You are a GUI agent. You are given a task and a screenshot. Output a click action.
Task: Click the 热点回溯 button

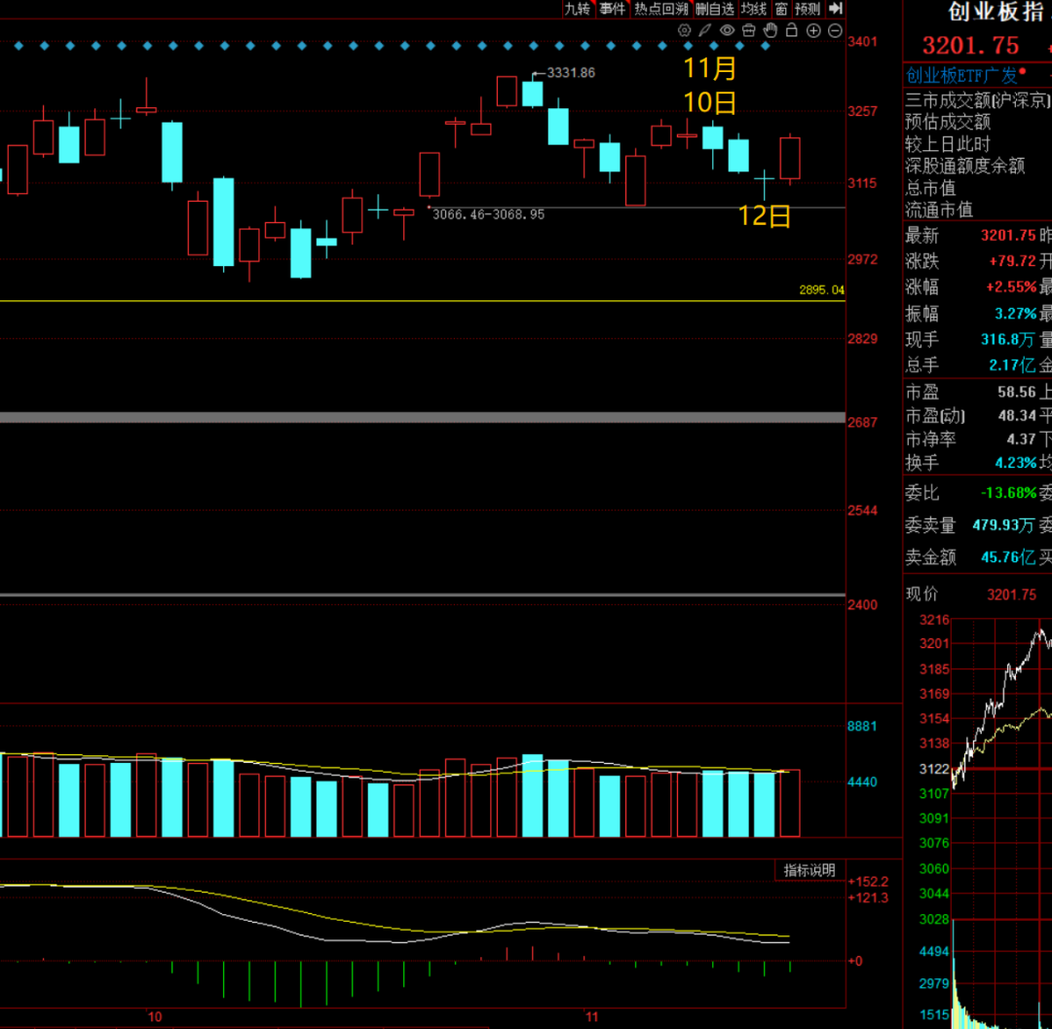click(660, 9)
